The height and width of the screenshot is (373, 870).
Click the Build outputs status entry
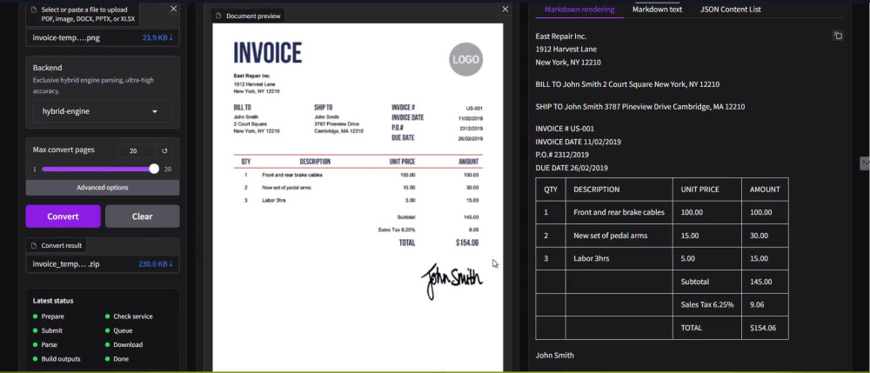57,359
